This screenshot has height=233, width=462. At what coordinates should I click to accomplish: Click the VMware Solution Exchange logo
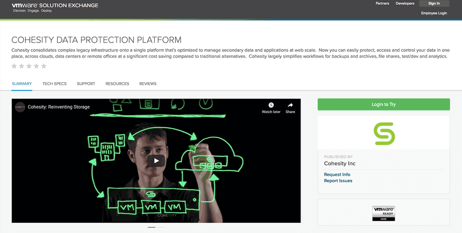pyautogui.click(x=55, y=6)
